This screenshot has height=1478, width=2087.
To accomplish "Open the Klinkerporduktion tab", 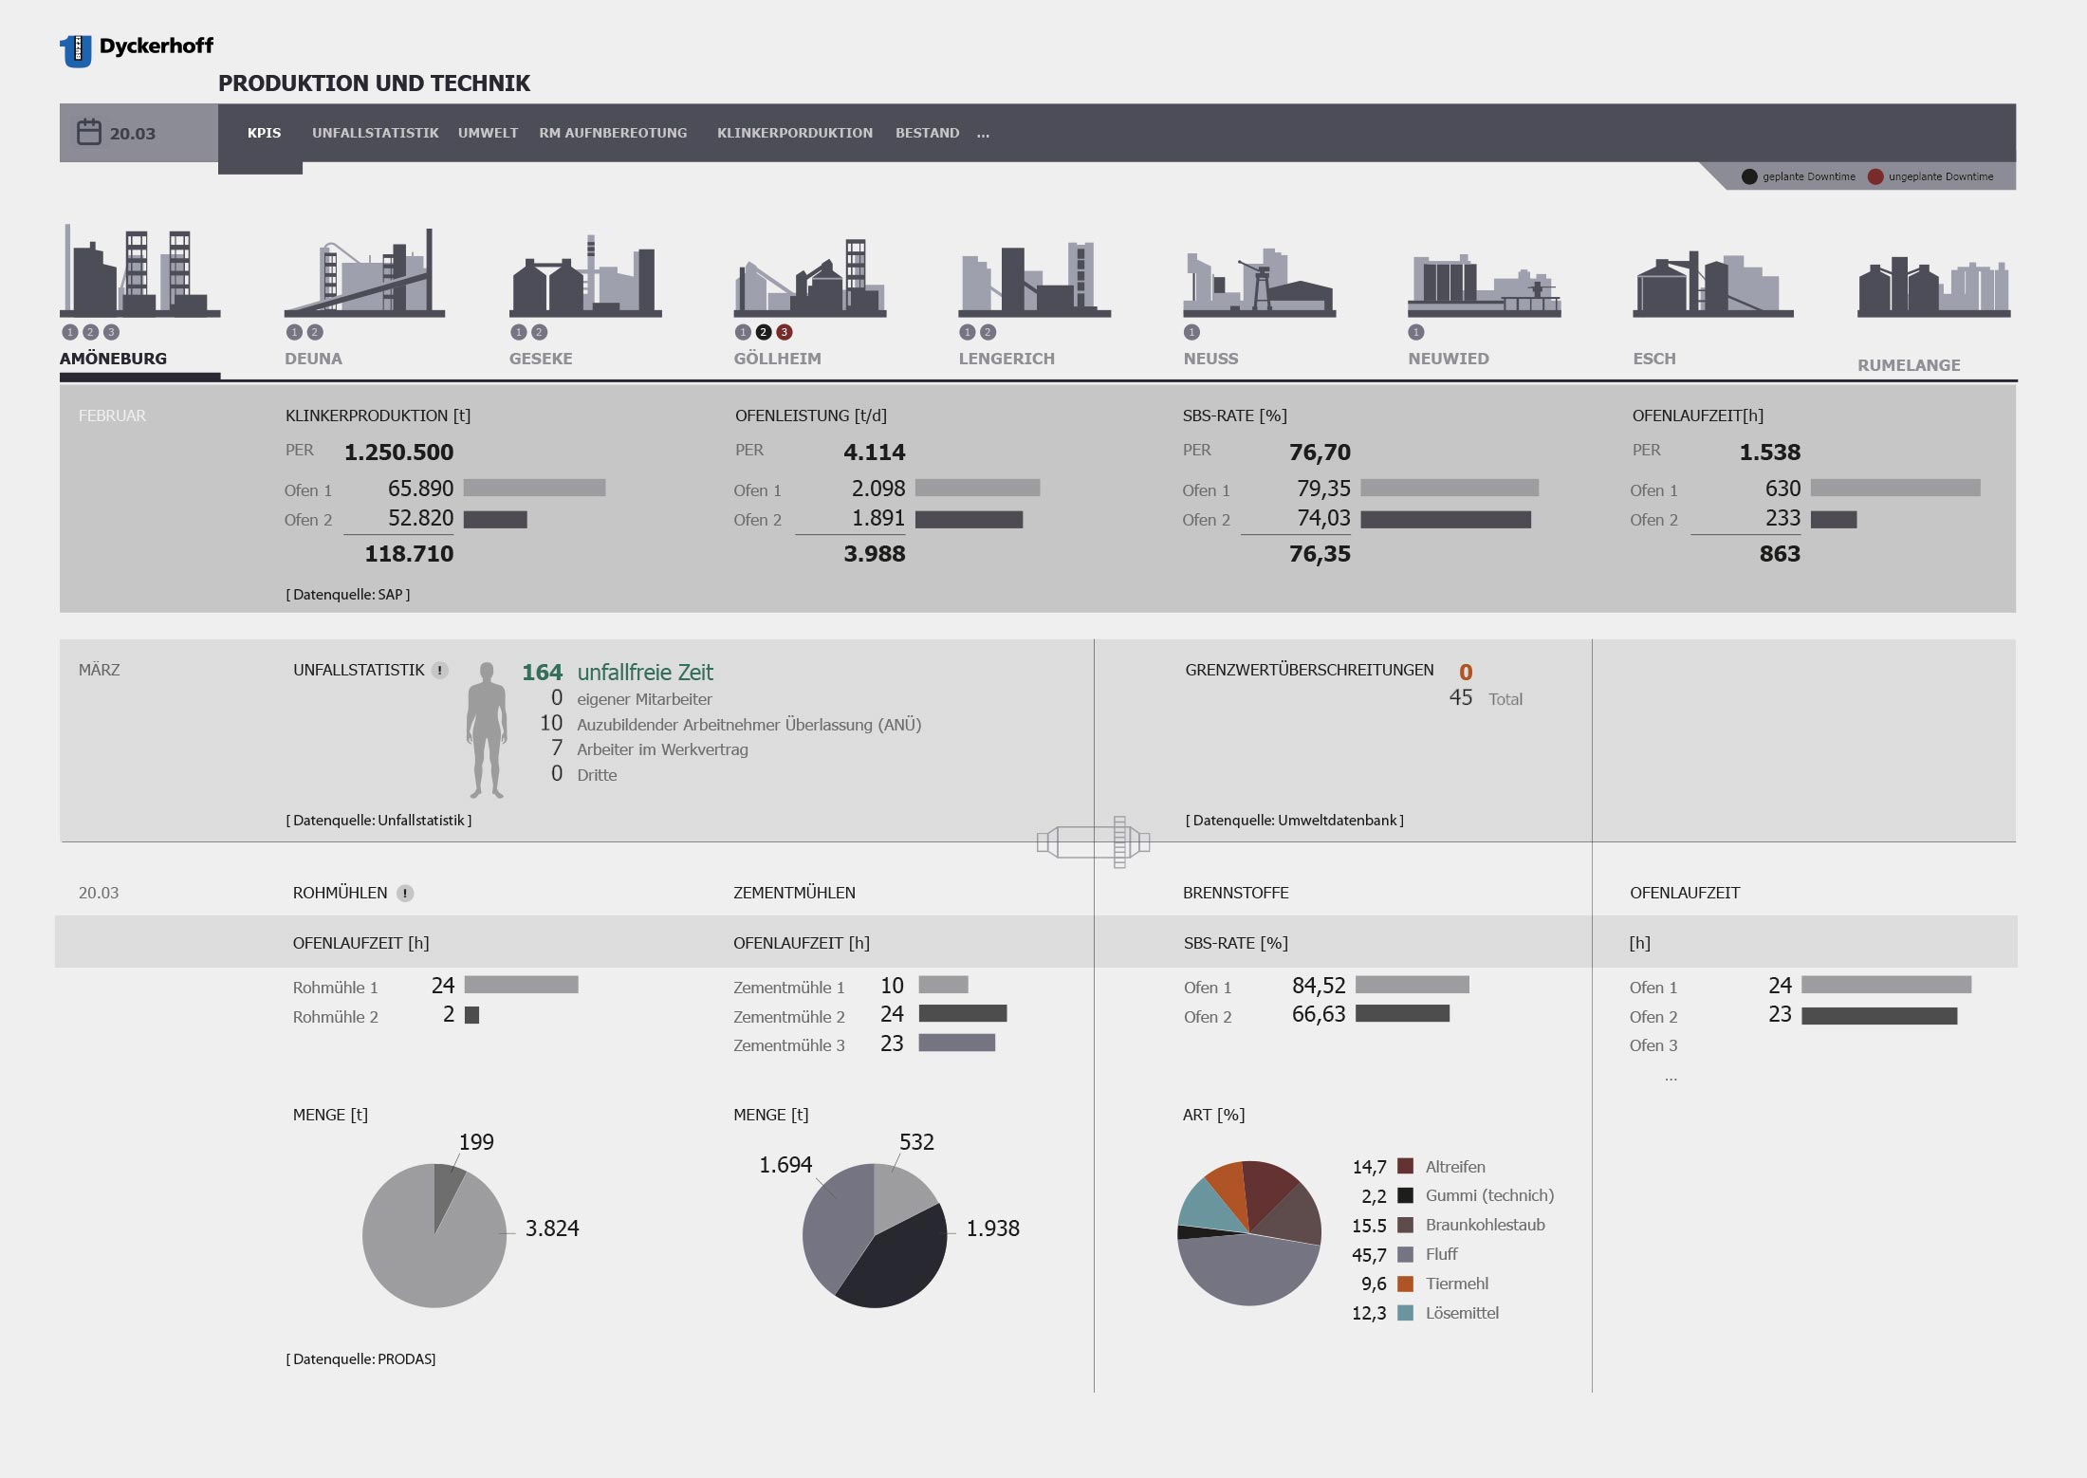I will tap(795, 133).
